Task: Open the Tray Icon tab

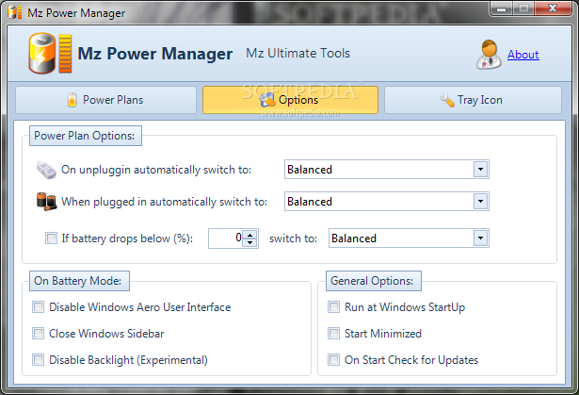Action: click(473, 100)
